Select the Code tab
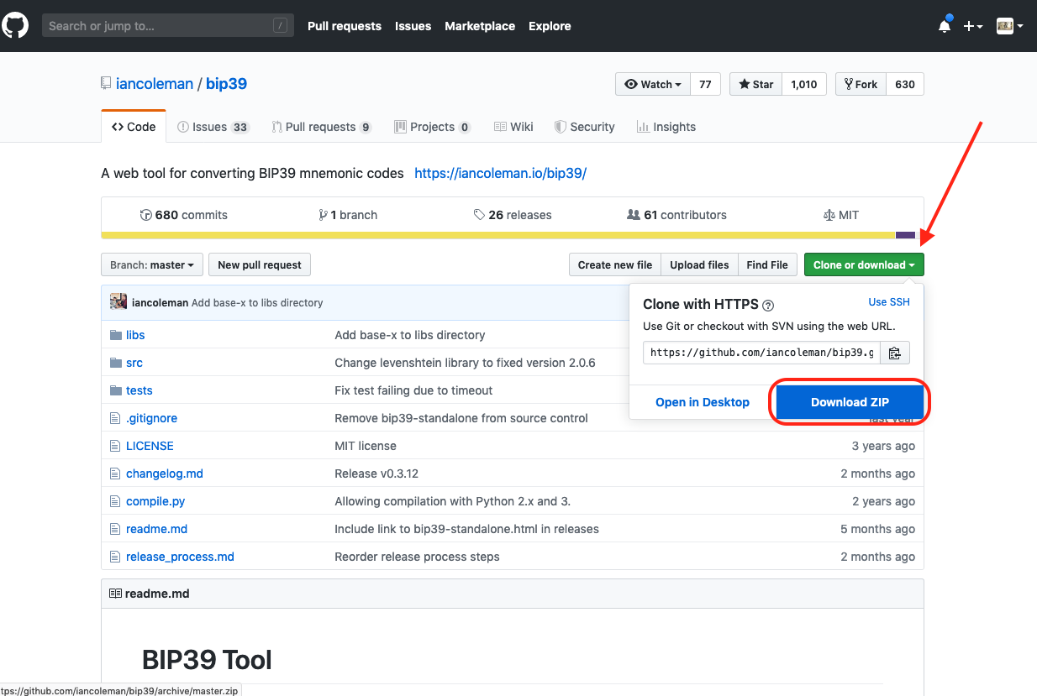Image resolution: width=1037 pixels, height=696 pixels. [134, 127]
